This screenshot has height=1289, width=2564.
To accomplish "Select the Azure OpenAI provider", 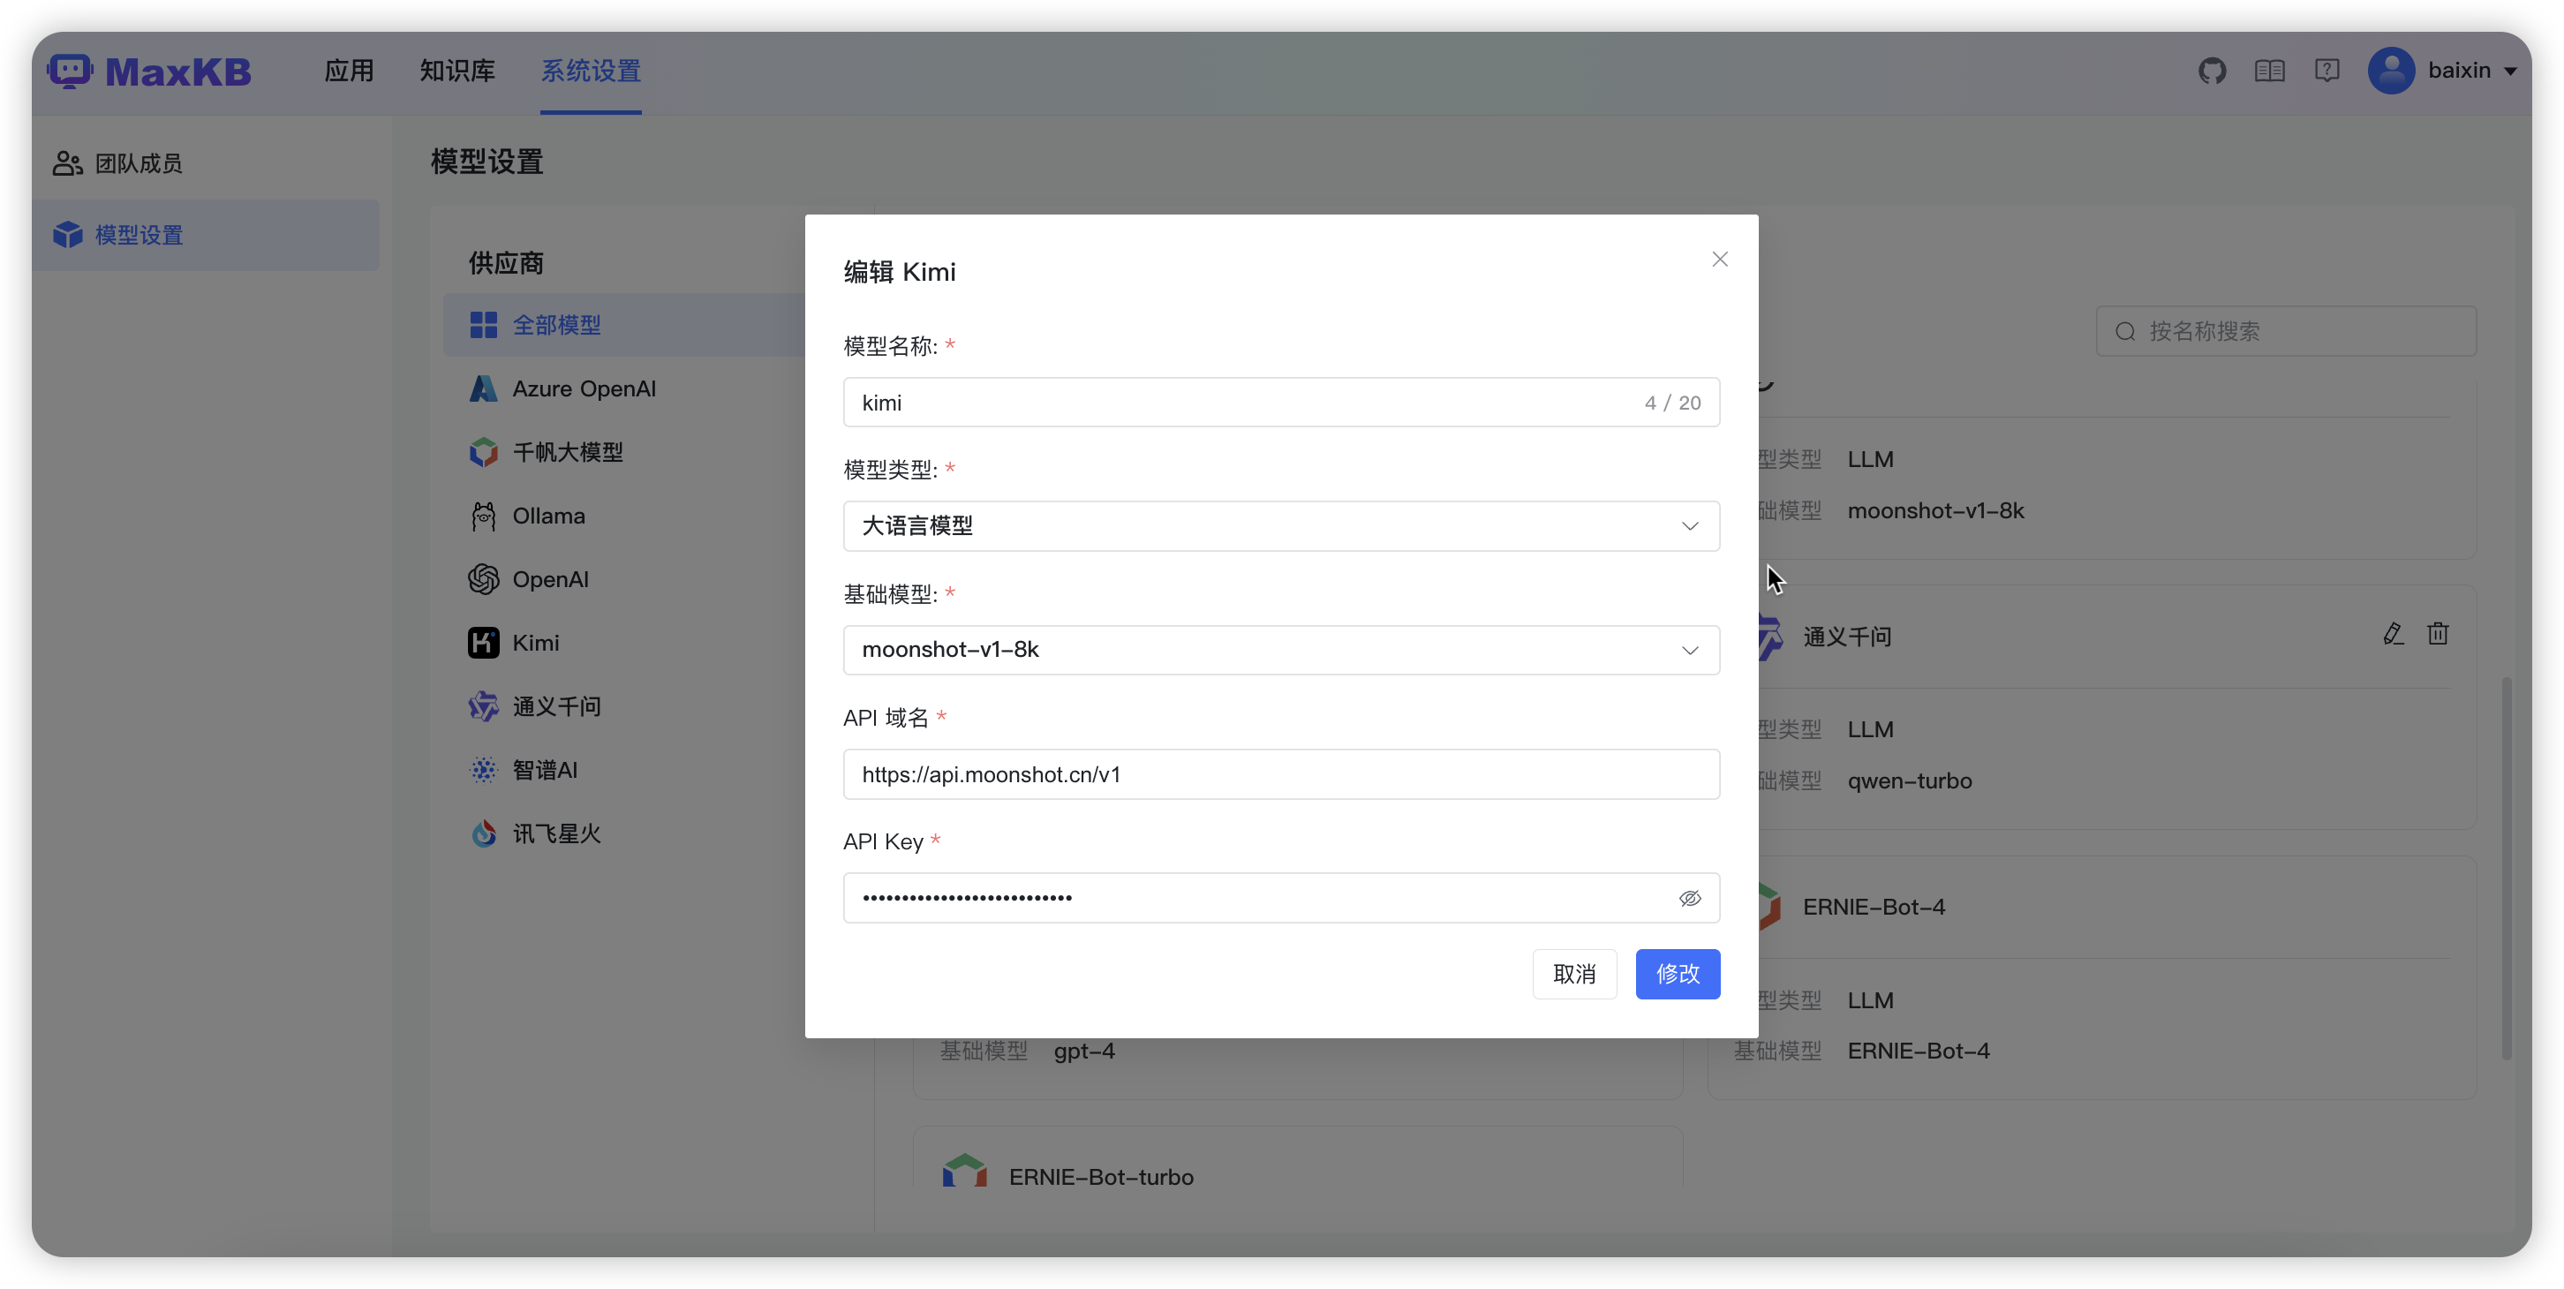I will [584, 388].
